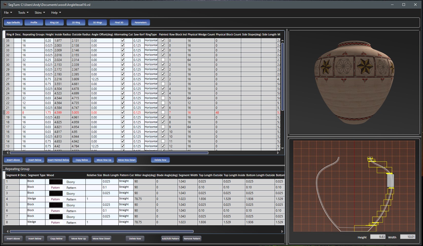The height and width of the screenshot is (246, 423).
Task: Select the Ebony wood swatch for segment 1
Action: 56,181
